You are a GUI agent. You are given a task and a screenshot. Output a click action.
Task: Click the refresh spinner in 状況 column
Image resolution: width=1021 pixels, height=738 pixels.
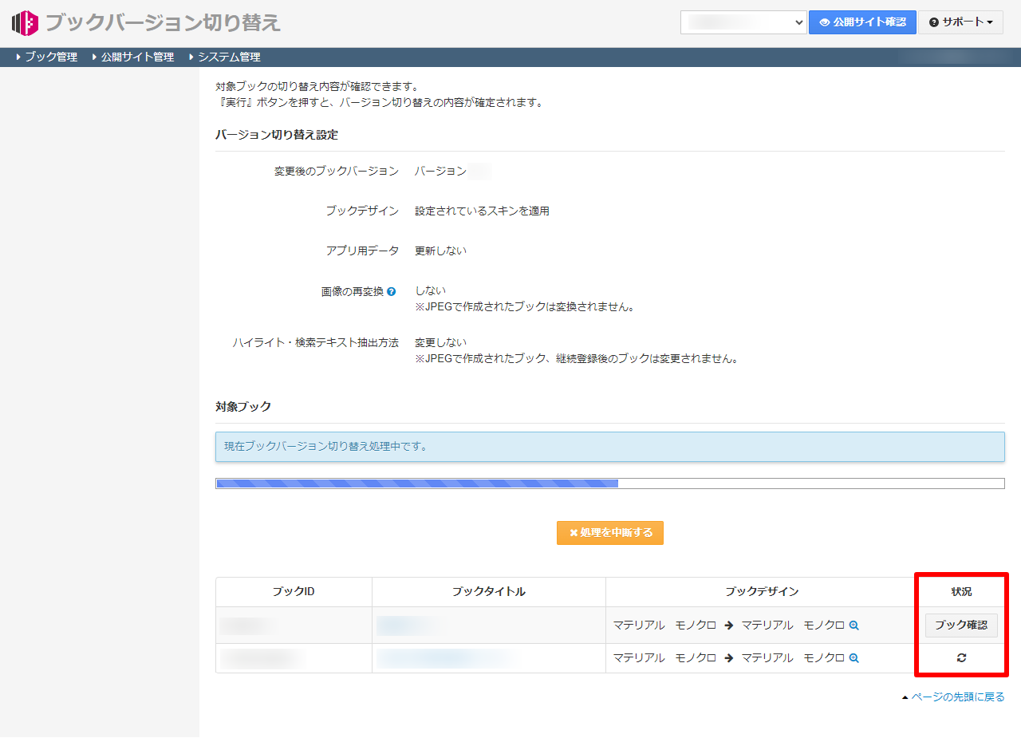(961, 658)
